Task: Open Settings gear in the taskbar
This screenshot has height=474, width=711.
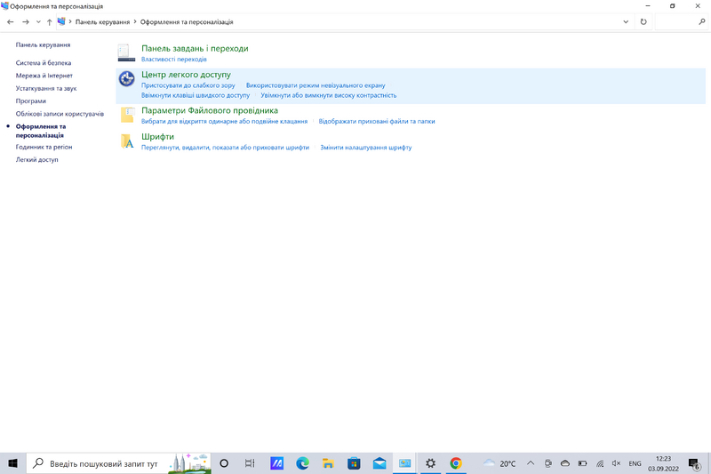Action: coord(430,463)
